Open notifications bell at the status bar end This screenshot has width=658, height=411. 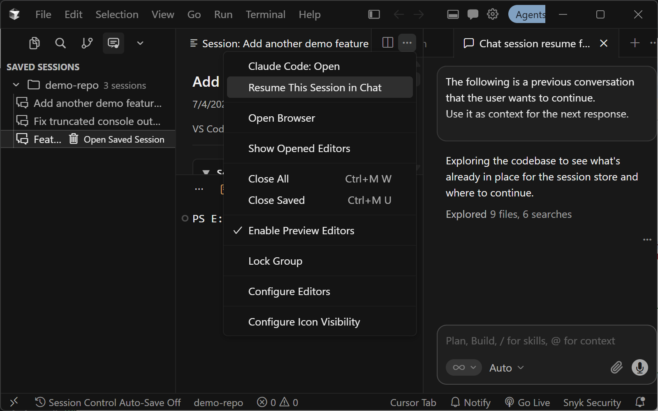click(640, 402)
